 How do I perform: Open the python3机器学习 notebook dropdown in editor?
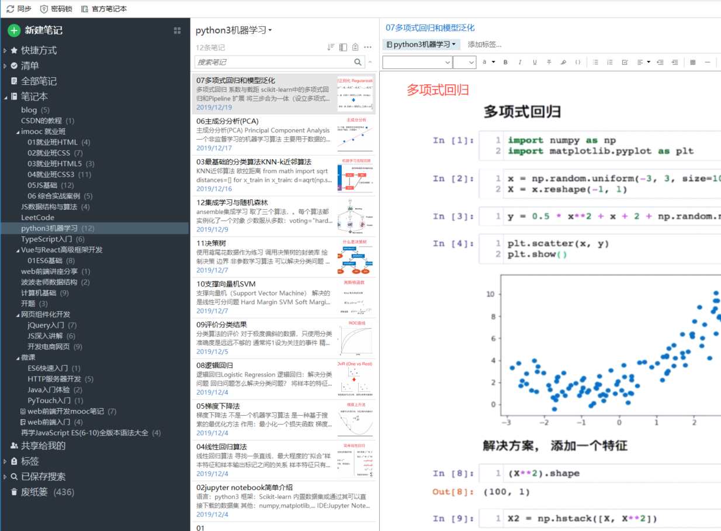point(421,44)
